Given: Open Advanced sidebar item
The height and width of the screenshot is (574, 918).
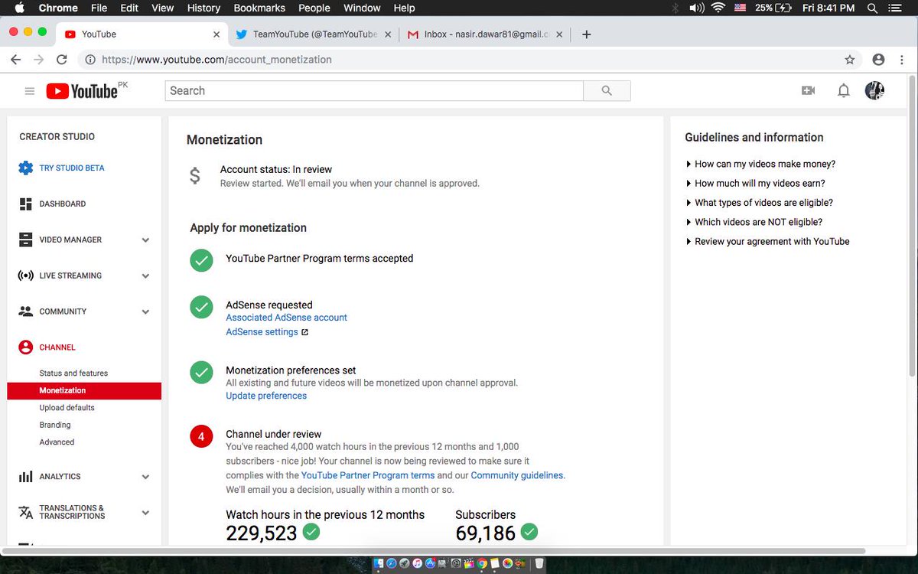Looking at the screenshot, I should 57,442.
